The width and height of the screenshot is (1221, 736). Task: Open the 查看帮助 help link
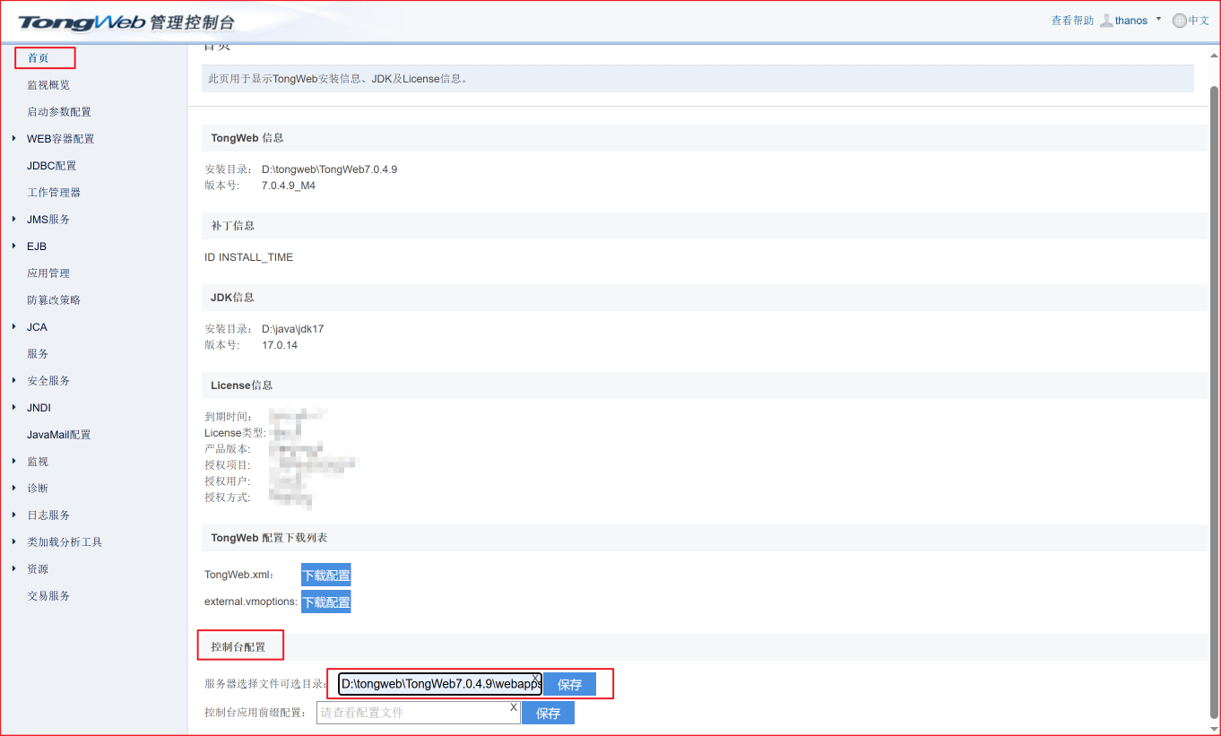1072,21
